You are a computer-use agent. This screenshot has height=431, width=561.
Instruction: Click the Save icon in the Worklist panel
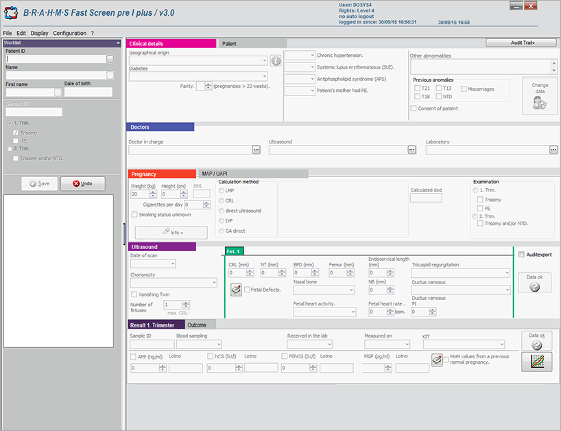point(32,183)
